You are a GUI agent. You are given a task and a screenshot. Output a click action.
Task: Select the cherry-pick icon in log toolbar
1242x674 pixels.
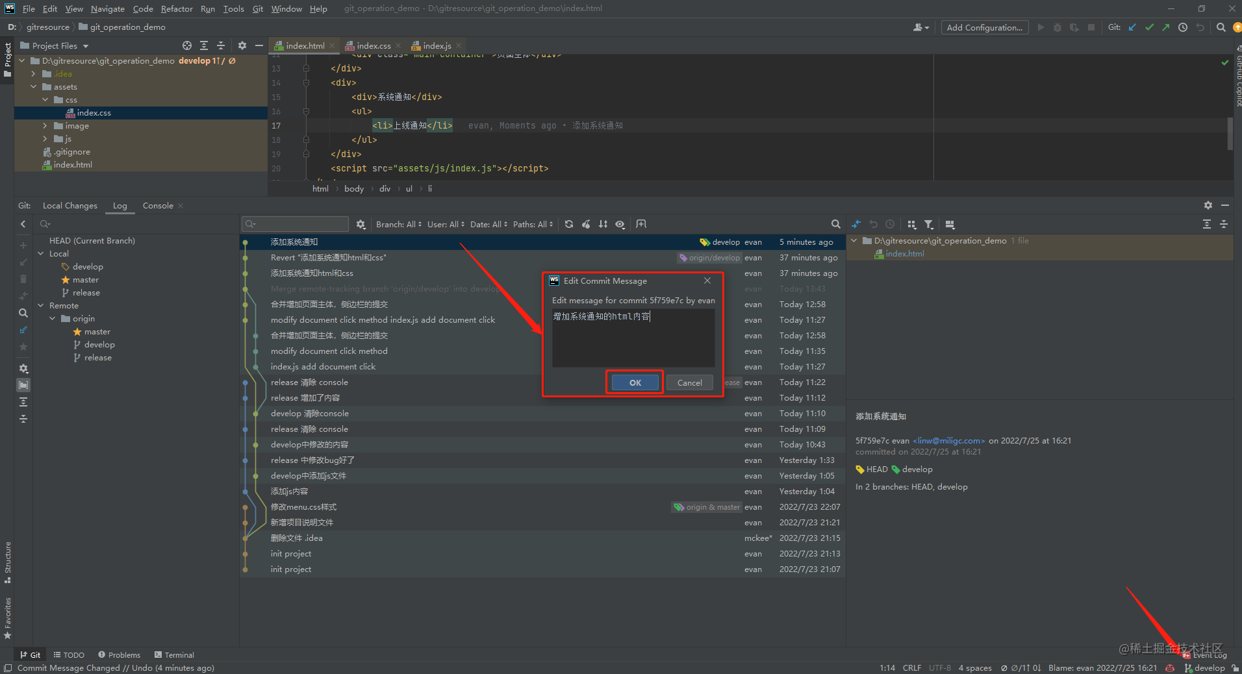click(587, 224)
